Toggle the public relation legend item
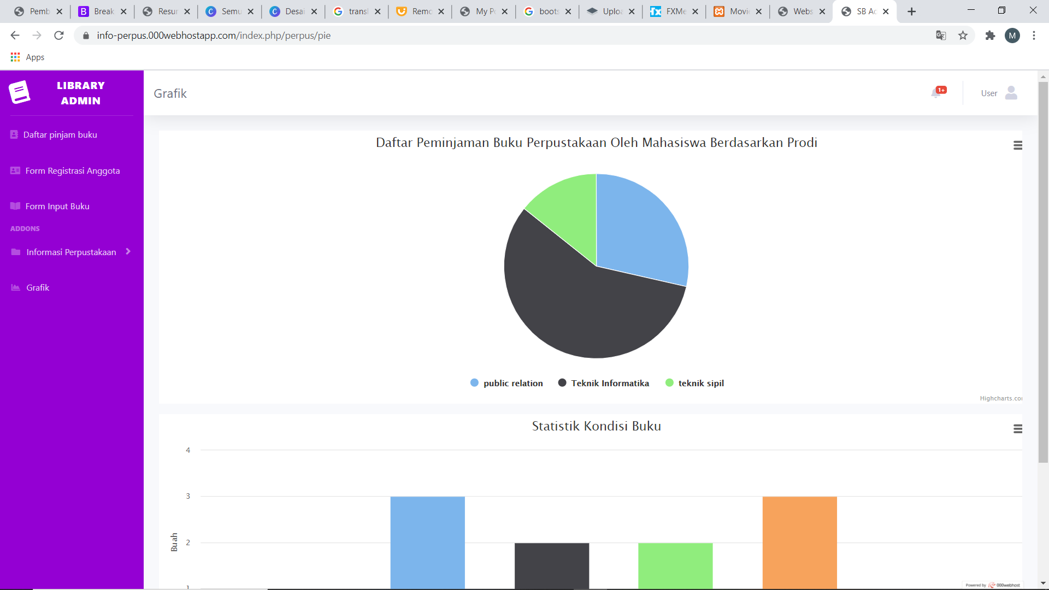 pos(512,383)
